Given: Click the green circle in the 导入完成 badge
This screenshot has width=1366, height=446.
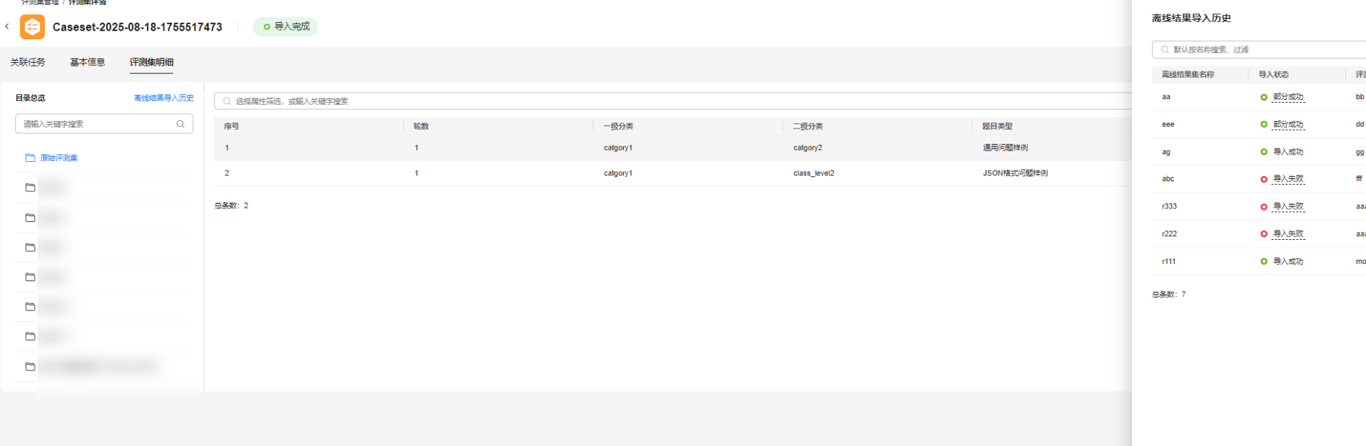Looking at the screenshot, I should pyautogui.click(x=267, y=27).
